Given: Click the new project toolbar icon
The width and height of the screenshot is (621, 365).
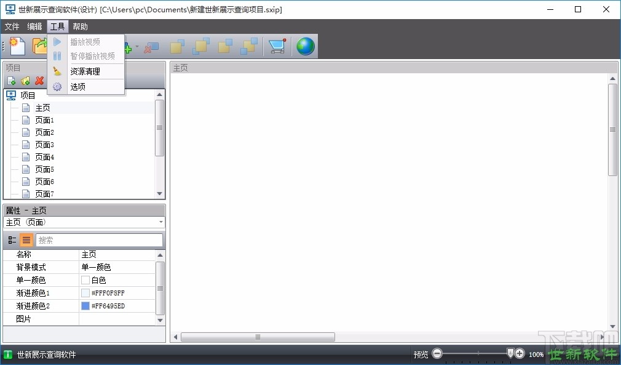Looking at the screenshot, I should (17, 46).
